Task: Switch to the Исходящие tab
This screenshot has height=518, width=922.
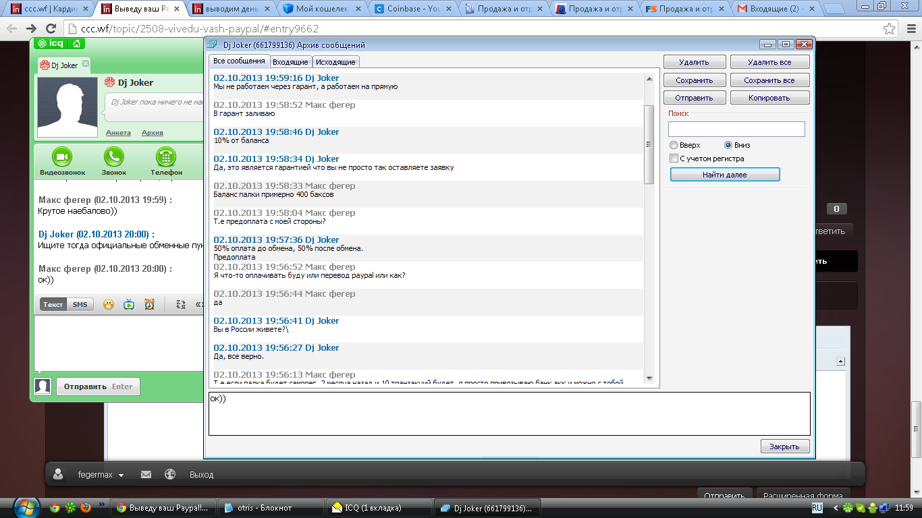Action: pyautogui.click(x=335, y=62)
